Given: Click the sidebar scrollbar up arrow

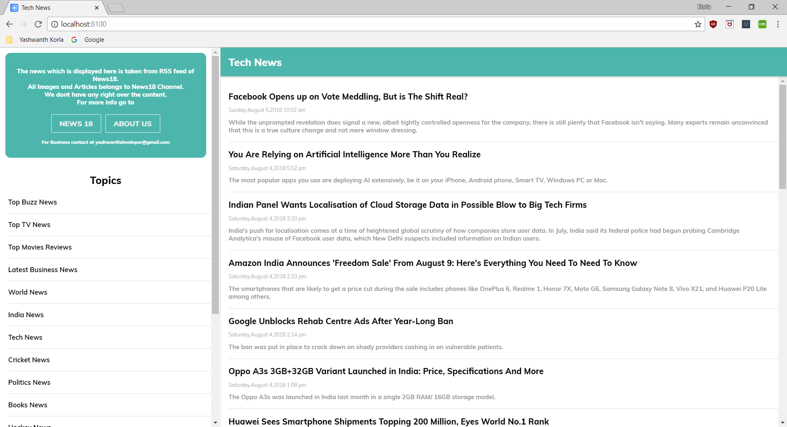Looking at the screenshot, I should (x=216, y=52).
